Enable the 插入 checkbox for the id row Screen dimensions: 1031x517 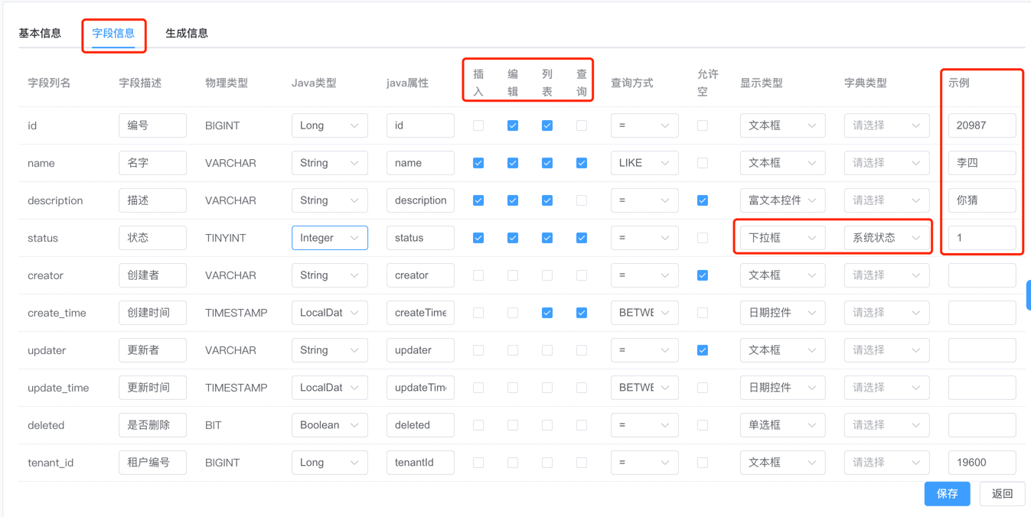(478, 125)
